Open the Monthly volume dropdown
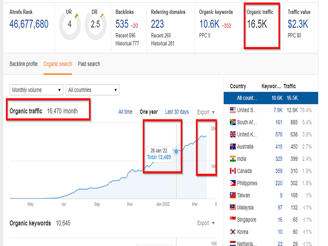 click(x=36, y=90)
